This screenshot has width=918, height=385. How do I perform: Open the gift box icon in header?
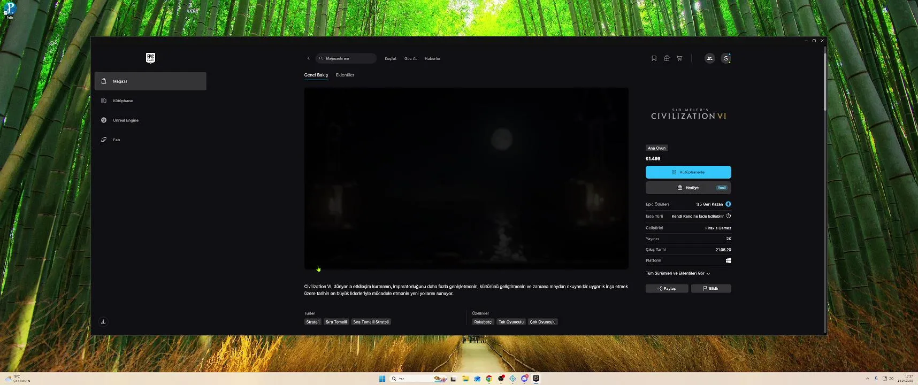(667, 58)
